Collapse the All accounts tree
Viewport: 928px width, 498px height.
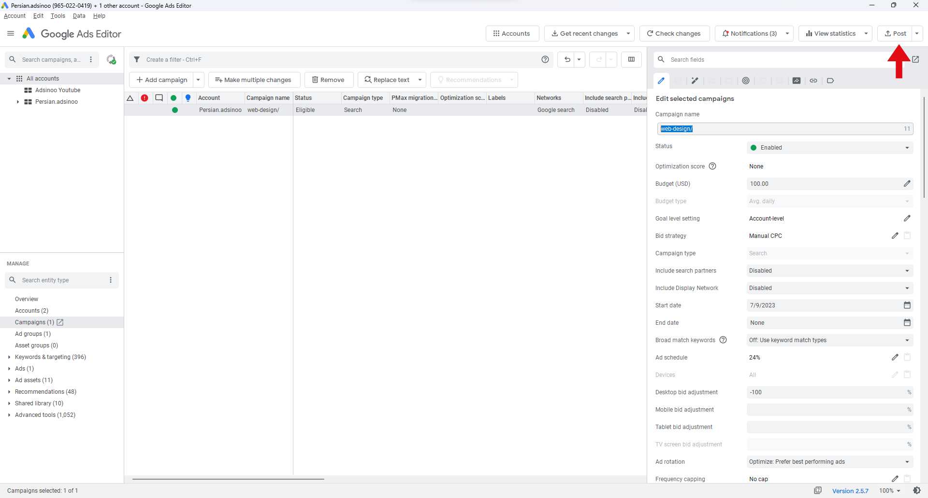tap(9, 79)
